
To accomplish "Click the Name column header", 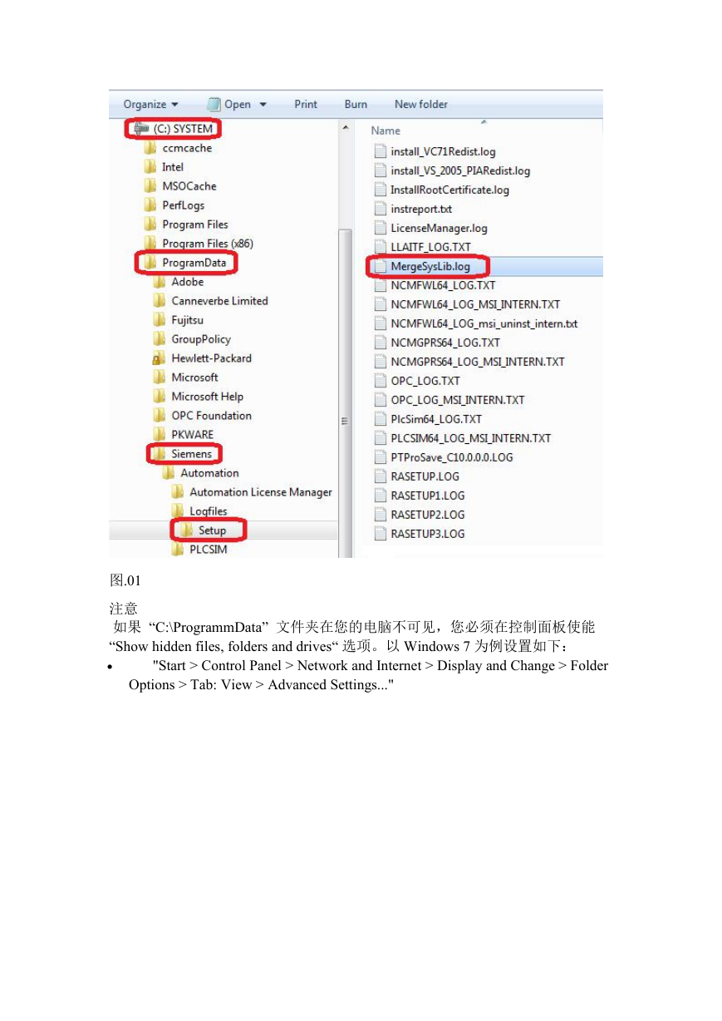I will coord(386,131).
